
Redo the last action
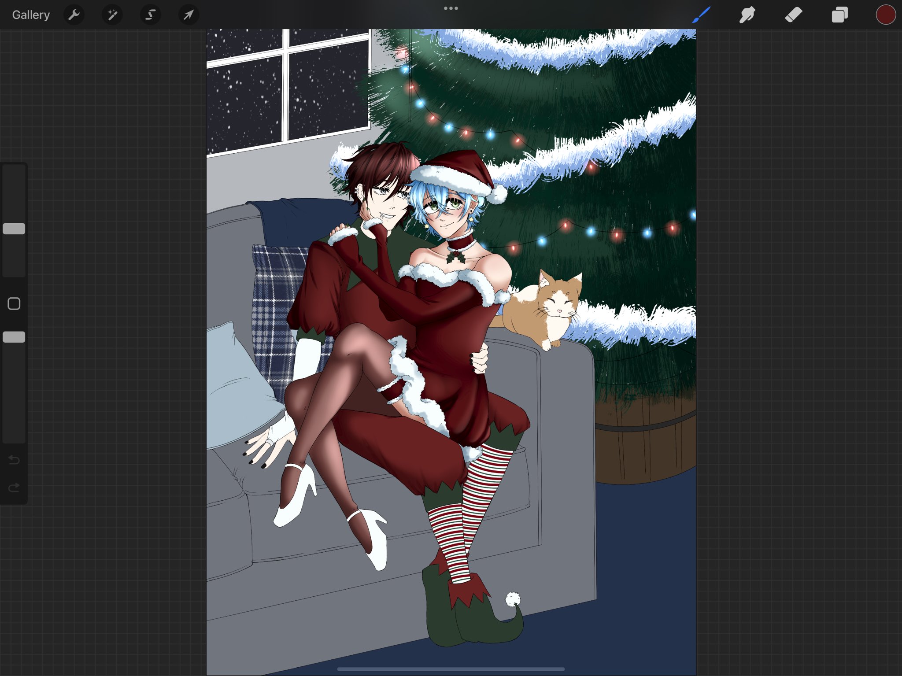pos(14,488)
